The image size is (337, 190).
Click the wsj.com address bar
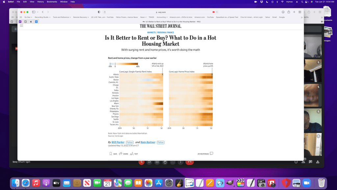[x=161, y=12]
